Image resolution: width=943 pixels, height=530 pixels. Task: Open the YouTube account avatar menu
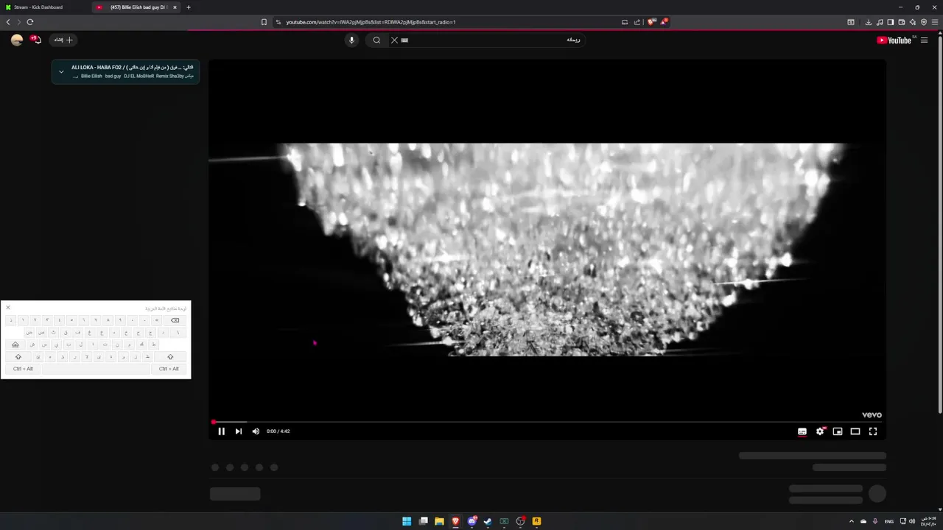coord(17,40)
